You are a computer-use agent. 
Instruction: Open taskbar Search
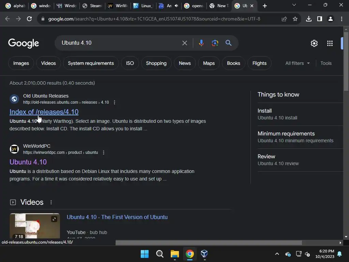(160, 254)
